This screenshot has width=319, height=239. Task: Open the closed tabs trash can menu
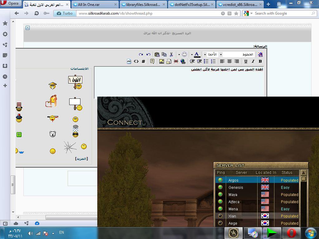point(279,4)
